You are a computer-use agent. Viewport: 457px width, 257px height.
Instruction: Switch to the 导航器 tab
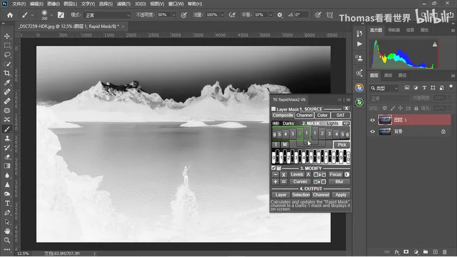[x=394, y=30]
